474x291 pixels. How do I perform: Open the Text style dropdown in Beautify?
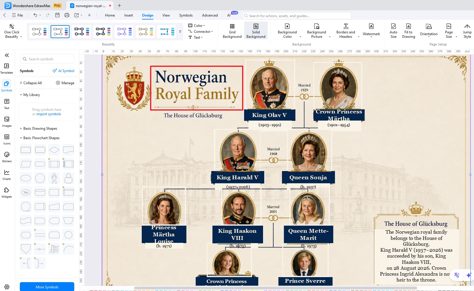coord(196,38)
